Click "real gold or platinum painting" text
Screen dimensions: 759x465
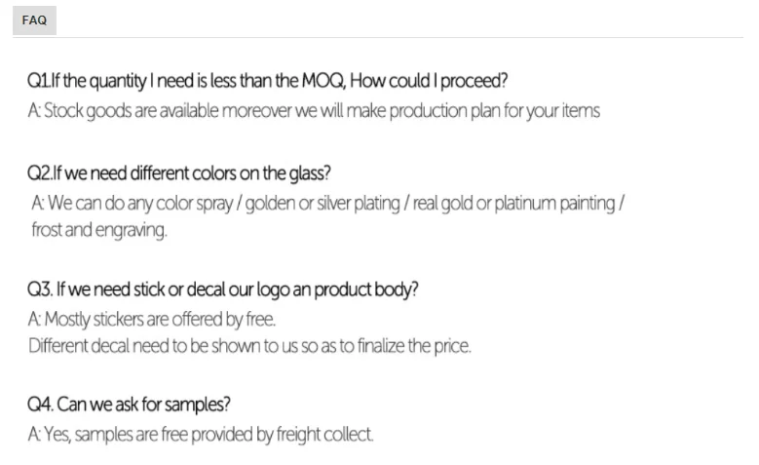click(x=515, y=203)
